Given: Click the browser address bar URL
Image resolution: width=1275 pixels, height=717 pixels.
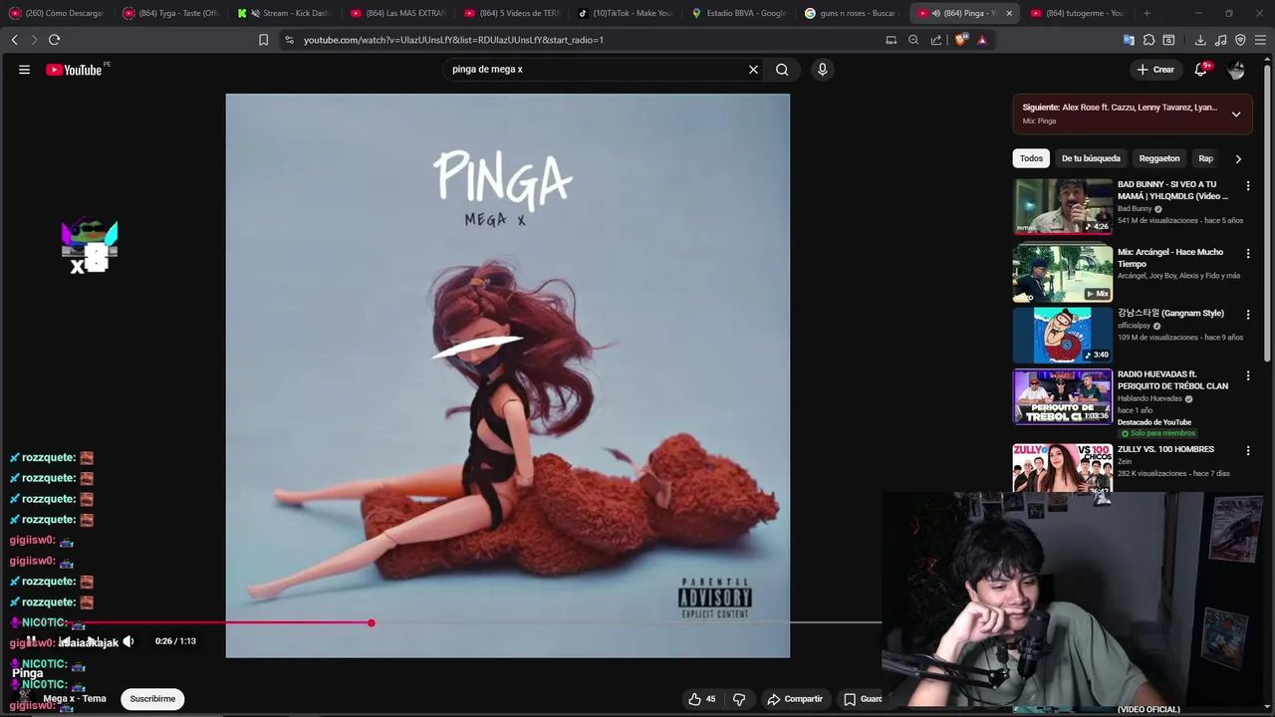Looking at the screenshot, I should pyautogui.click(x=453, y=40).
